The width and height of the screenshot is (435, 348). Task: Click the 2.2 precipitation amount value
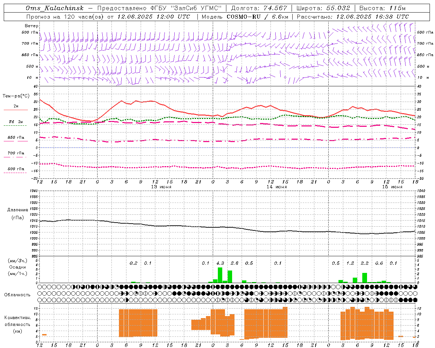click(365, 263)
